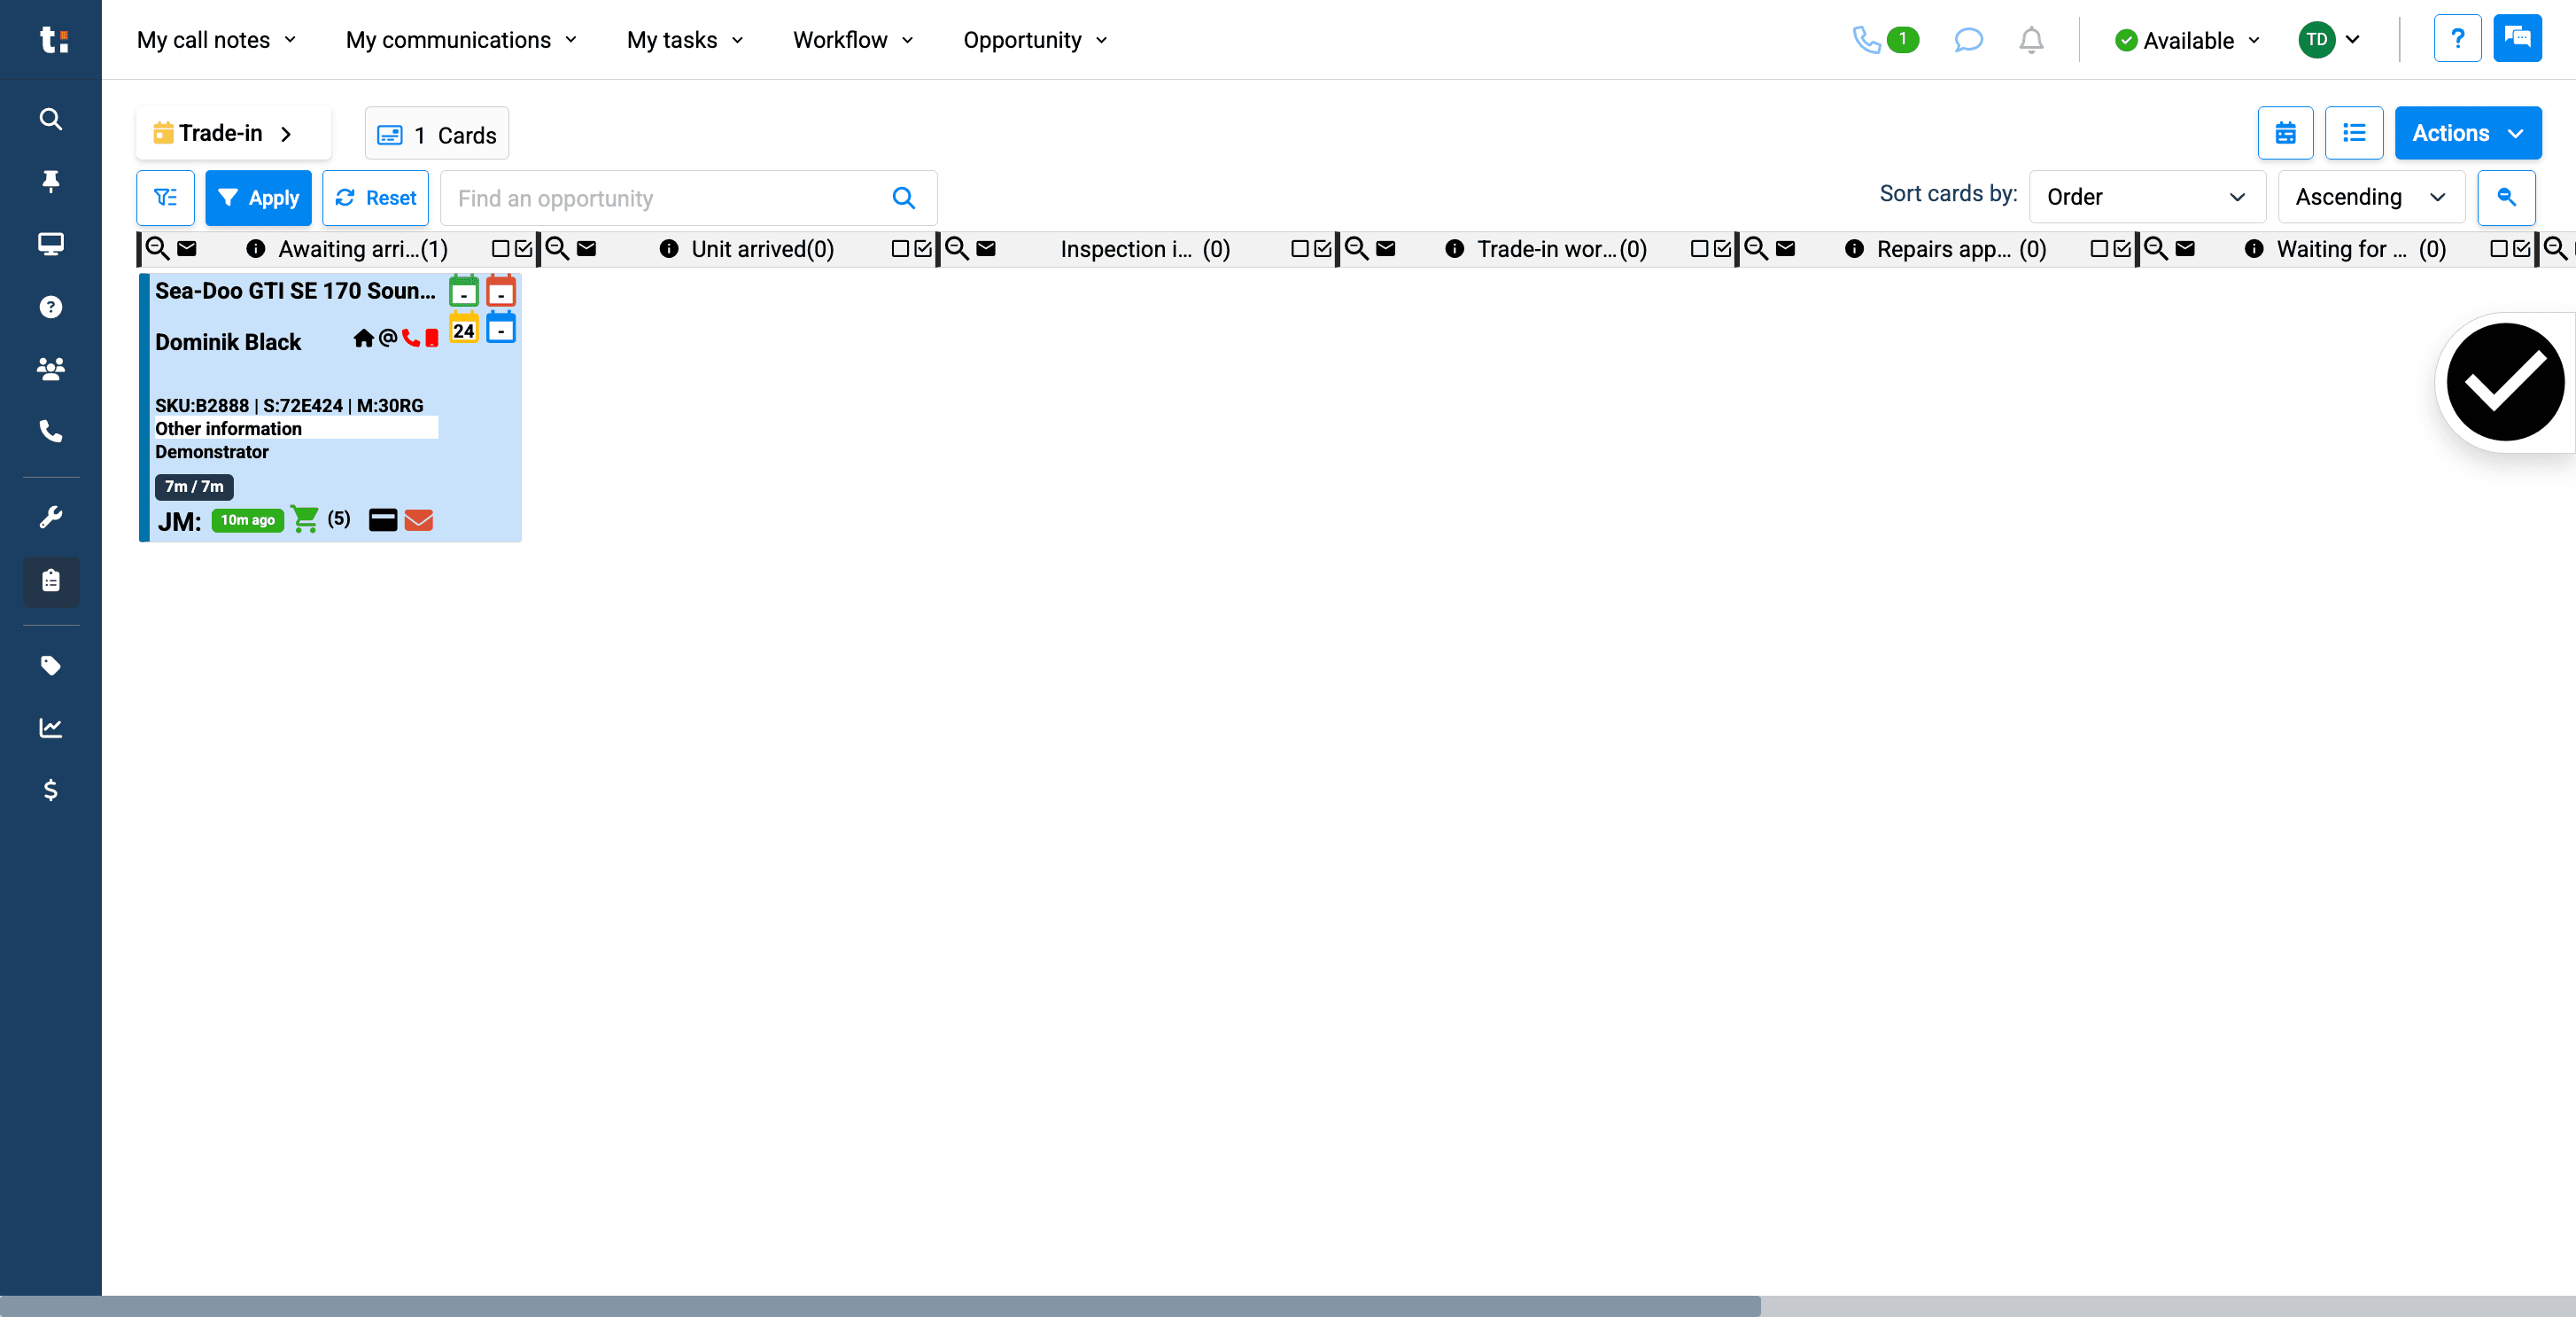Open the phone icon in the left sidebar
Image resolution: width=2576 pixels, height=1317 pixels.
tap(51, 431)
